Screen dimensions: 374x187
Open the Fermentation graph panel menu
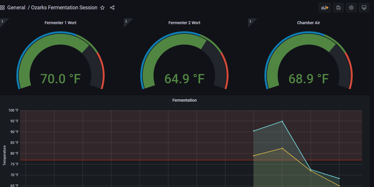184,100
